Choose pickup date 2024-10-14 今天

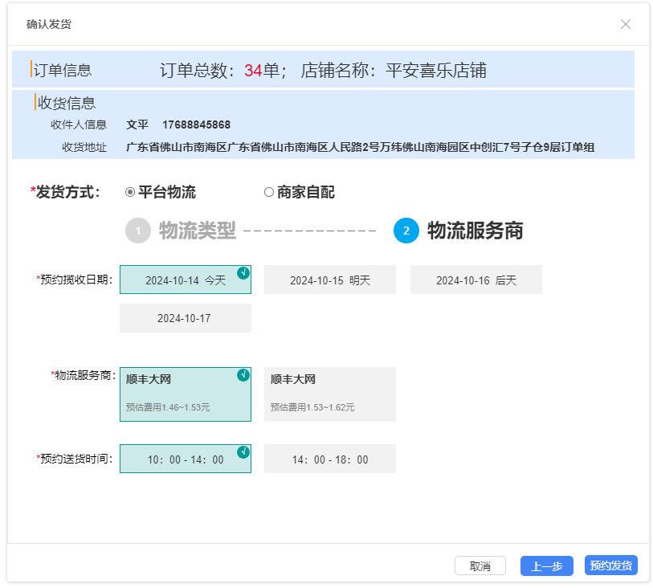click(186, 280)
